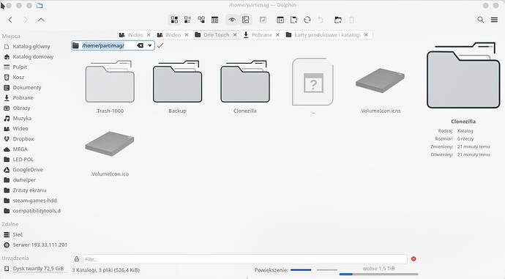Viewport: 505px width, 279px height.
Task: Select the .VolumeIcon.ico file
Action: click(x=110, y=153)
